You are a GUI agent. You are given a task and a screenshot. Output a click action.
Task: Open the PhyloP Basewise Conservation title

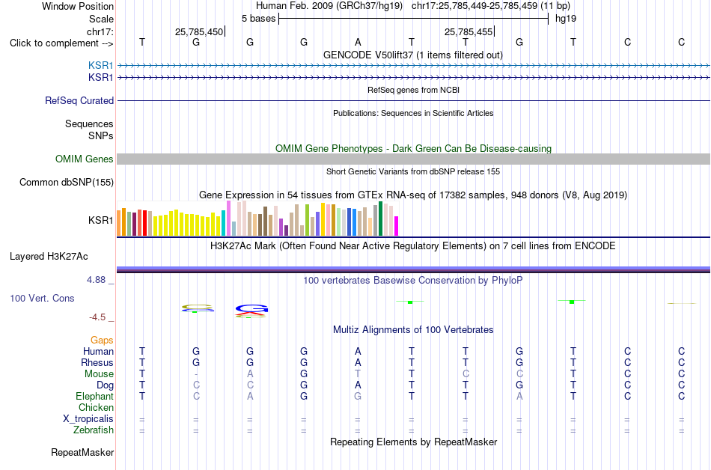coord(413,281)
